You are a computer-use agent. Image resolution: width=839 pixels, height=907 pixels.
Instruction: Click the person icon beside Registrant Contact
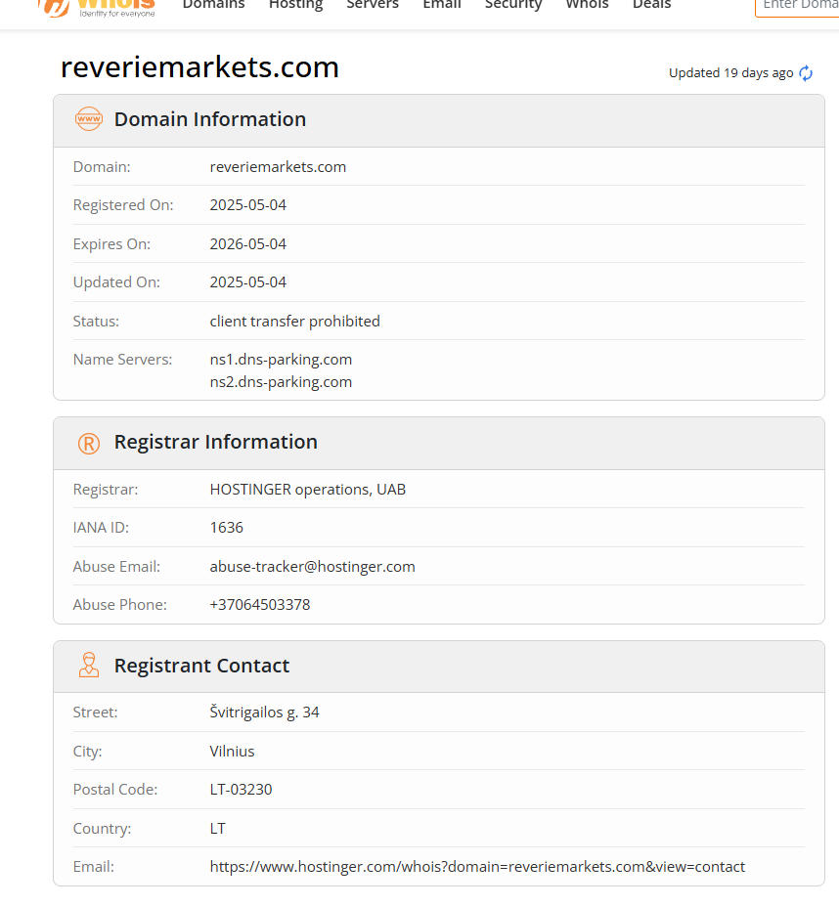point(89,666)
